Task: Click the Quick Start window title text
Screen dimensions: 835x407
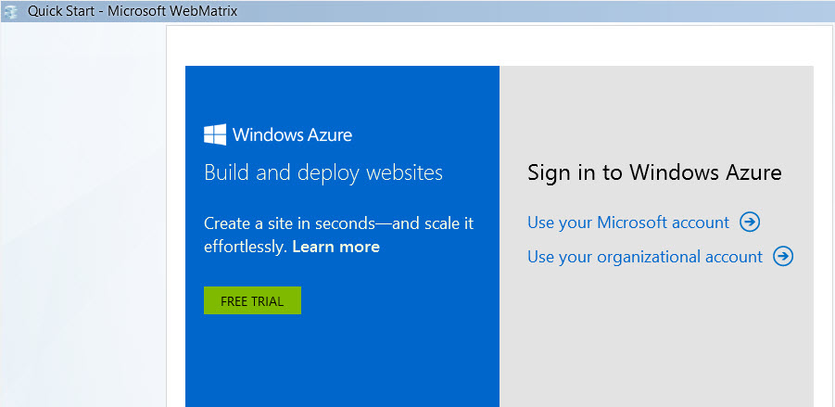Action: (133, 13)
